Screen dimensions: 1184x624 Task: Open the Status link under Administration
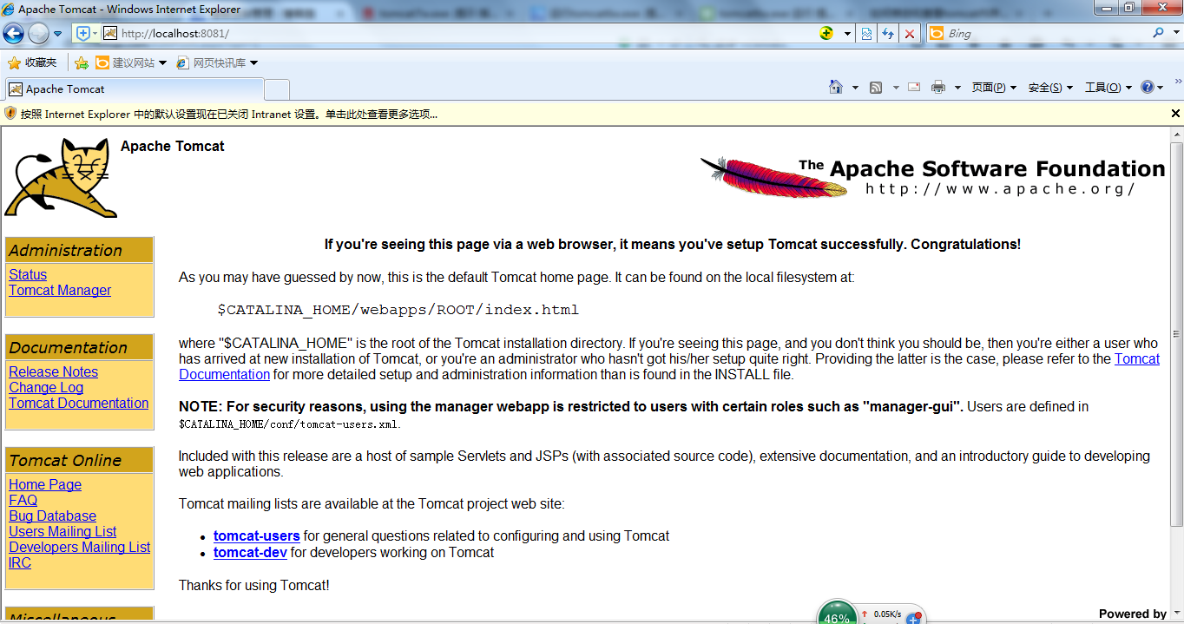coord(28,274)
